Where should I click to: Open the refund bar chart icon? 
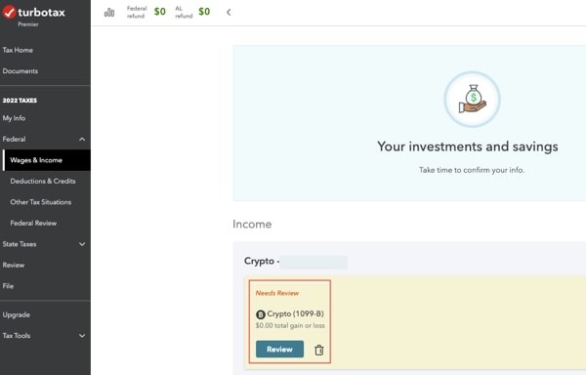click(x=109, y=13)
